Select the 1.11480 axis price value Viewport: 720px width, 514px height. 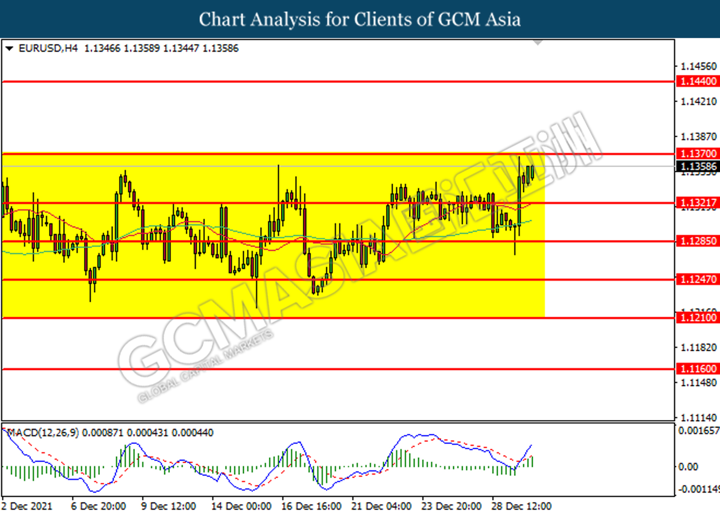click(699, 383)
